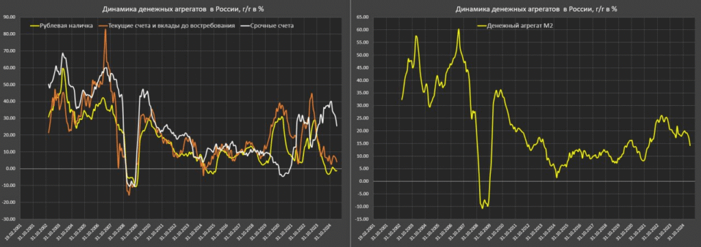Click the M2 line's lowest trough below zero
This screenshot has height=247, width=701.
pos(483,208)
